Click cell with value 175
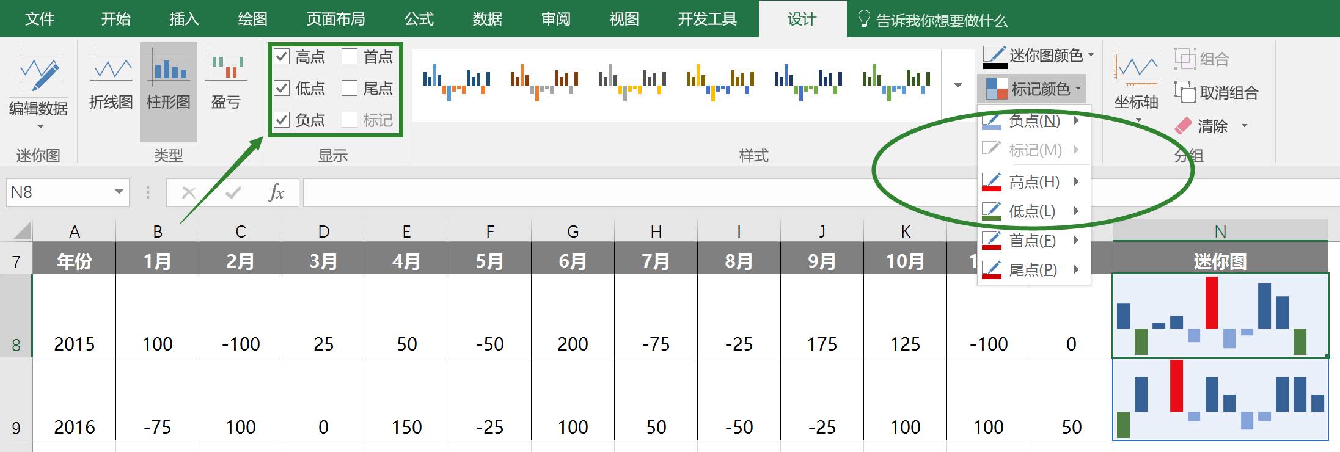 tap(822, 315)
